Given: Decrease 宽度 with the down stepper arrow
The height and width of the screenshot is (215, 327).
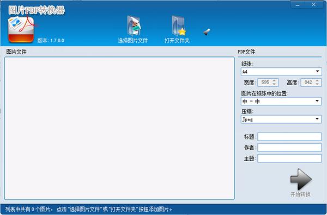Looking at the screenshot, I should [x=274, y=84].
